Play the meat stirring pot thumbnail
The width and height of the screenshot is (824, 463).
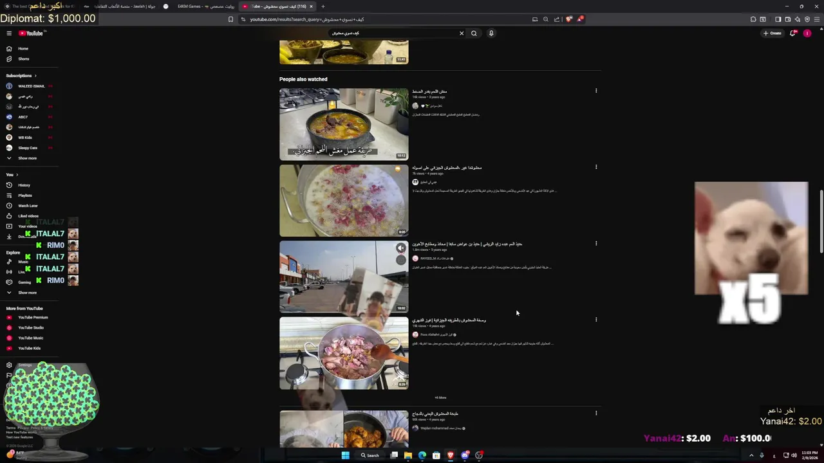point(344,353)
